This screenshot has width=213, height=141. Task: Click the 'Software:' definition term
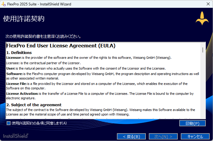[14, 74]
